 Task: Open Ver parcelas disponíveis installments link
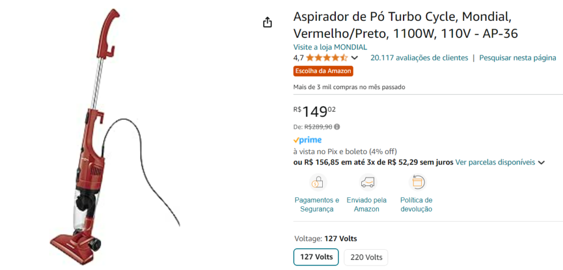(495, 162)
